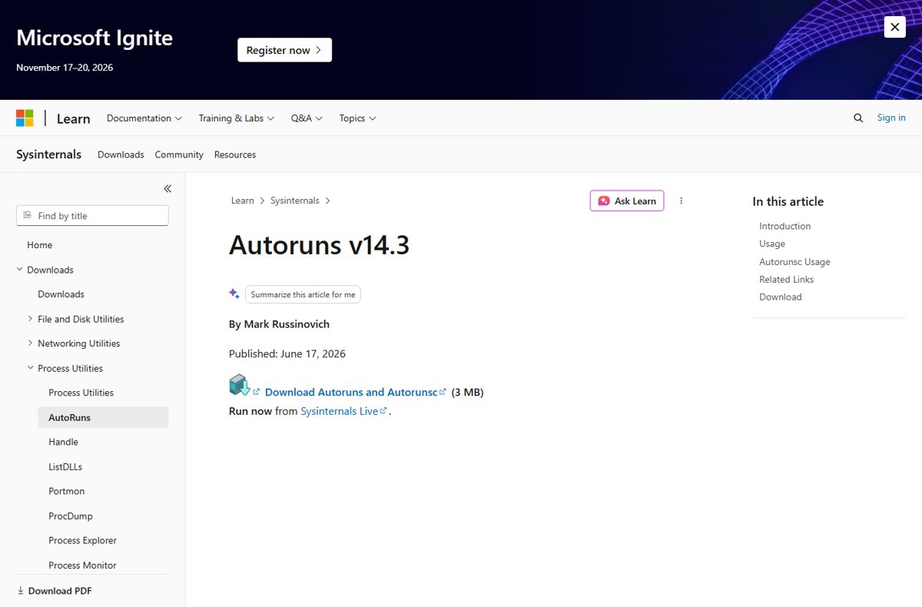Click Published: June 17, 2026 text
922x607 pixels.
pos(287,354)
